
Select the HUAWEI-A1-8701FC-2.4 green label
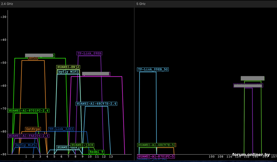(x=29, y=111)
